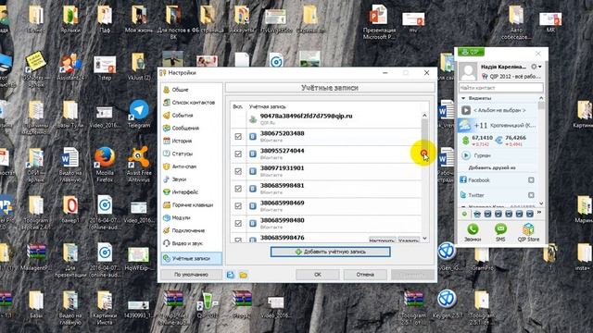Image resolution: width=593 pixels, height=333 pixels.
Task: Open the gear dropdown next to the QIP user name
Action: (x=536, y=67)
